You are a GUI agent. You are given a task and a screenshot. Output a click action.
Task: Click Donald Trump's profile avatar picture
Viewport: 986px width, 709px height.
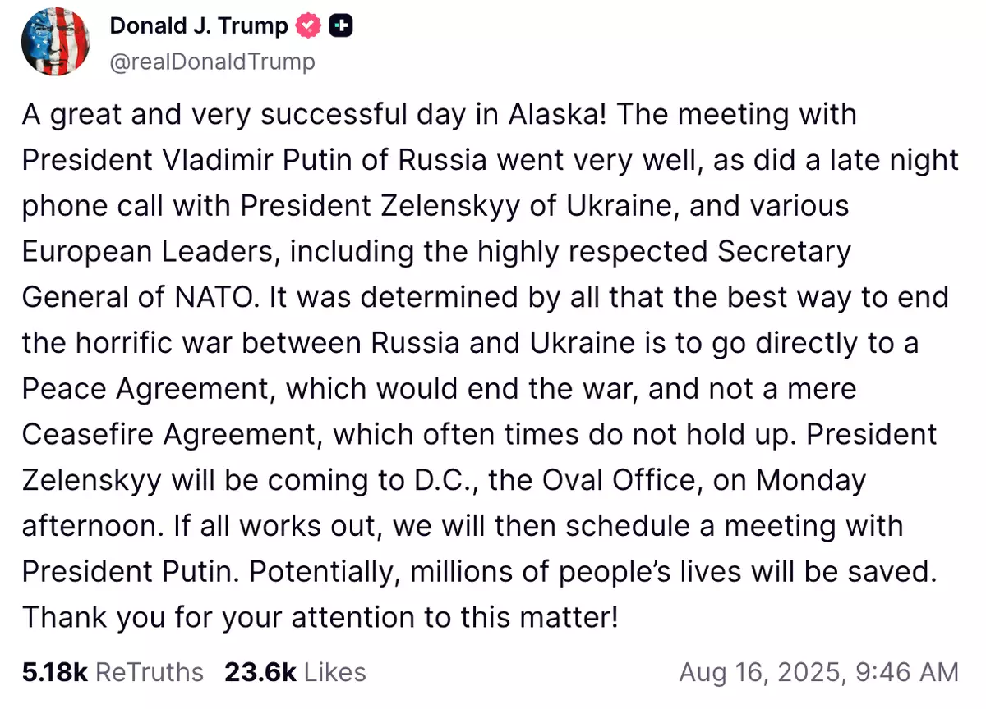[x=55, y=43]
